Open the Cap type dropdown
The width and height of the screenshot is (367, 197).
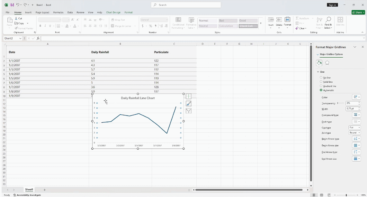click(x=354, y=127)
